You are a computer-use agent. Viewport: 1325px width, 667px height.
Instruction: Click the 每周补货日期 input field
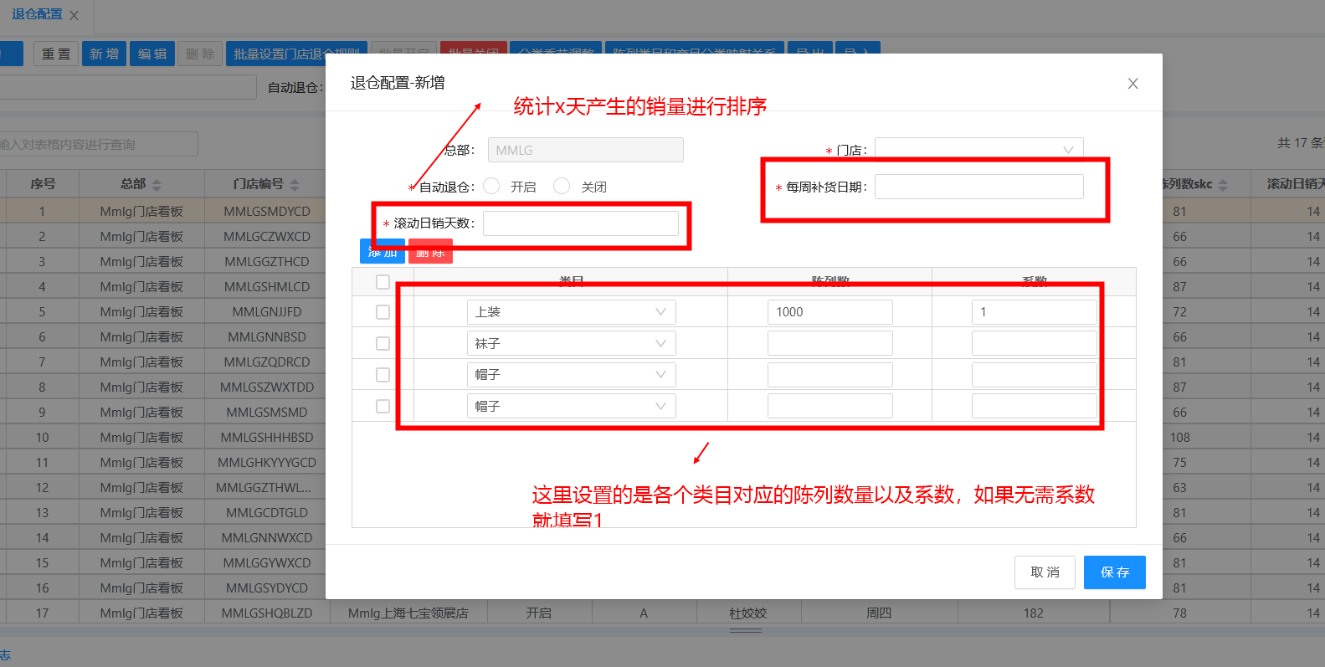coord(978,187)
